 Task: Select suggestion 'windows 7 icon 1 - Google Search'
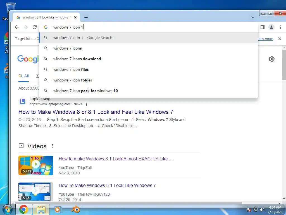tap(149, 38)
